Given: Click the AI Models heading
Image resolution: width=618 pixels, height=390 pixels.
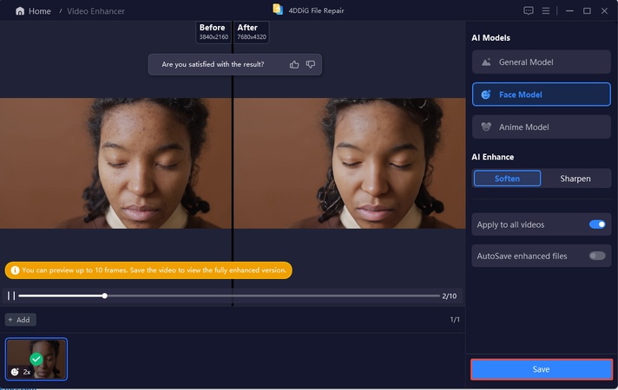Looking at the screenshot, I should point(490,38).
